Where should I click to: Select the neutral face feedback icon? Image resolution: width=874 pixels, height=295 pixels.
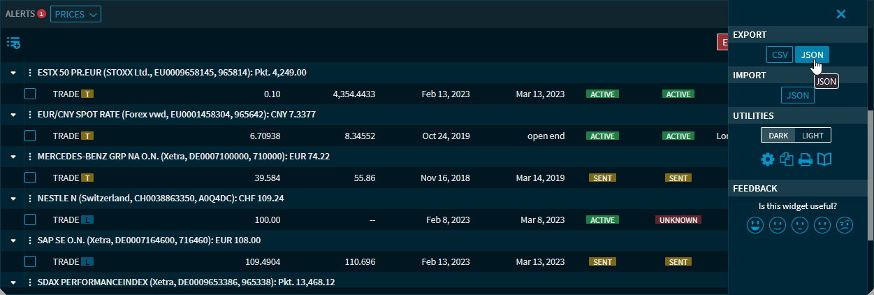pyautogui.click(x=799, y=226)
